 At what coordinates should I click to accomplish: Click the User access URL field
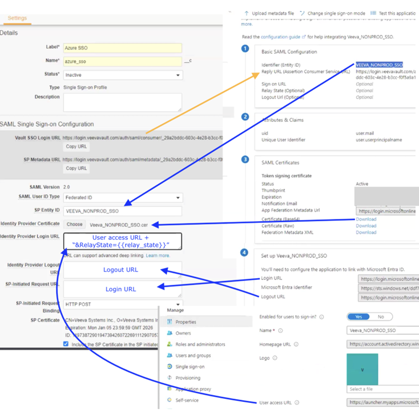pos(382,402)
